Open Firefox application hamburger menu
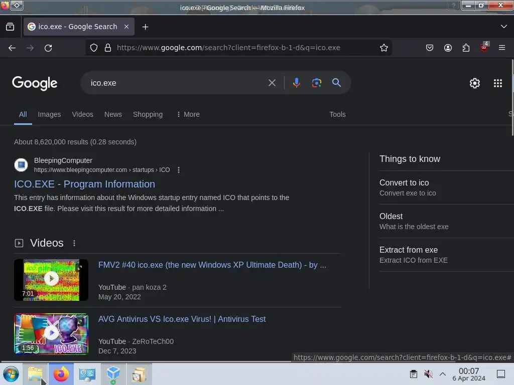The height and width of the screenshot is (385, 514). pyautogui.click(x=502, y=48)
